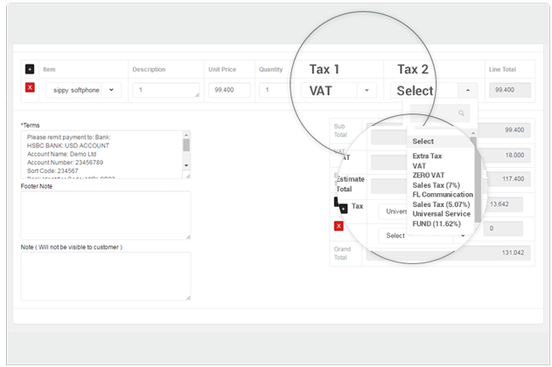Choose Extra Tax from the list
The height and width of the screenshot is (367, 552).
[x=427, y=156]
